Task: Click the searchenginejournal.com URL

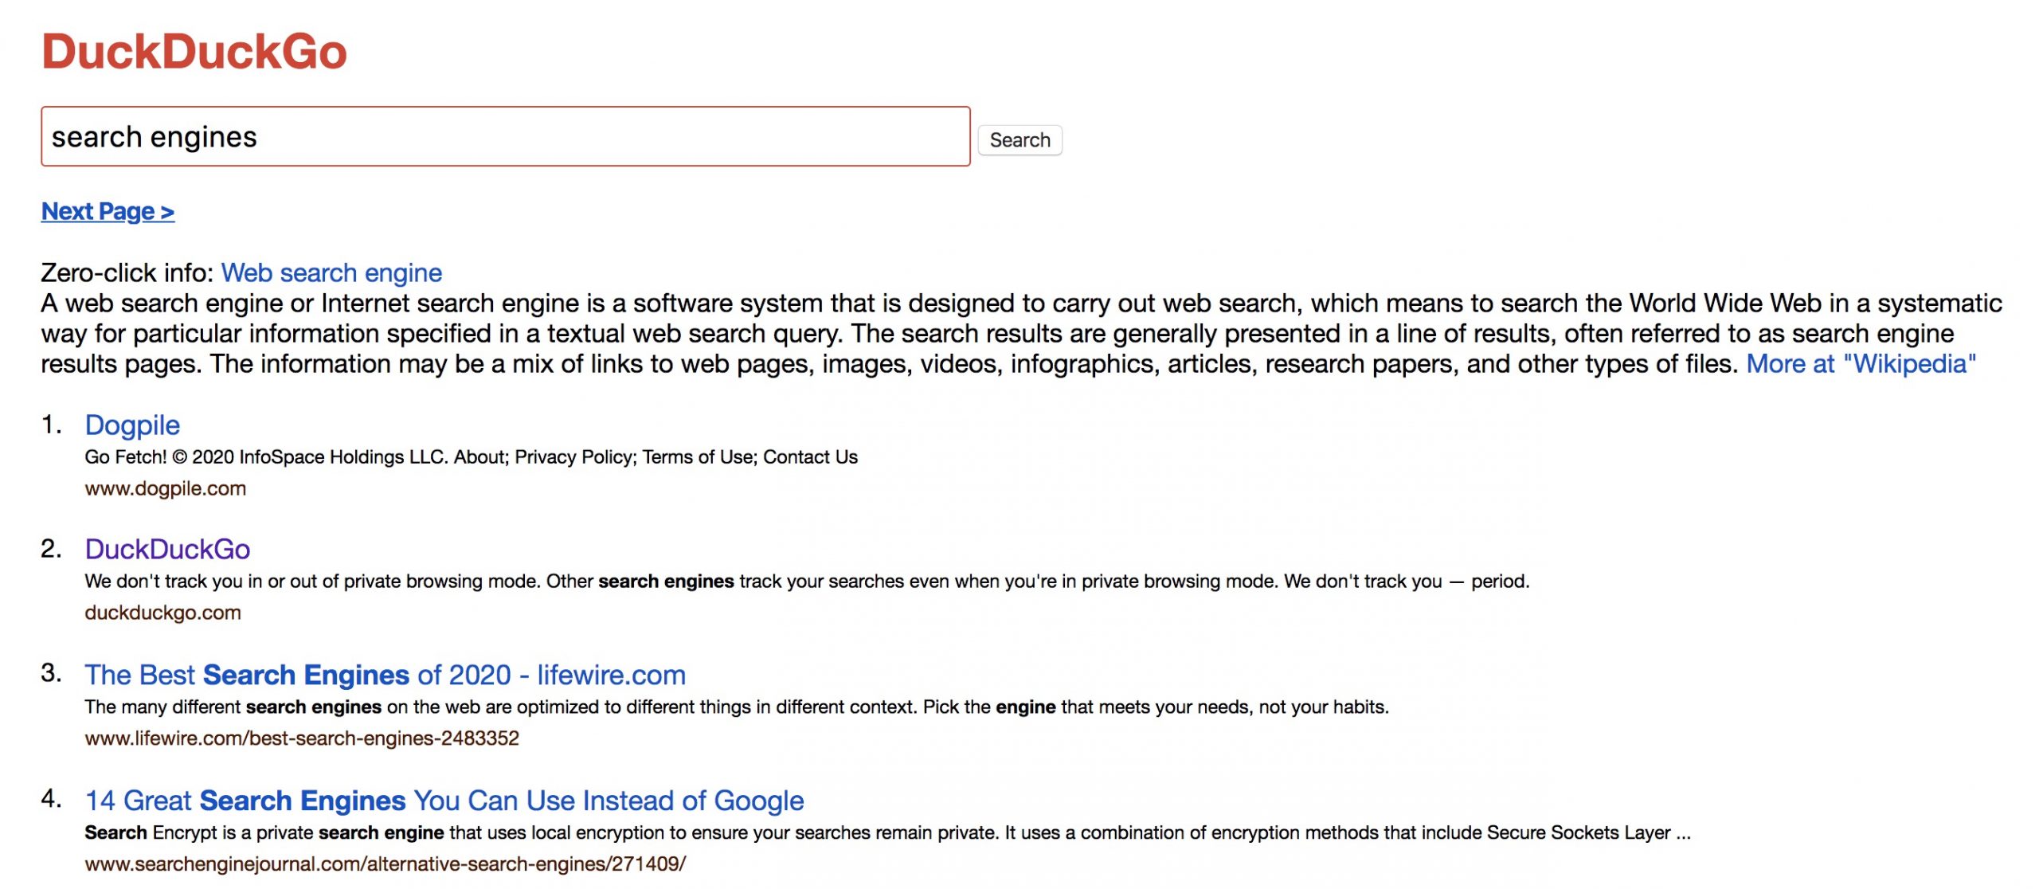Action: [x=385, y=864]
